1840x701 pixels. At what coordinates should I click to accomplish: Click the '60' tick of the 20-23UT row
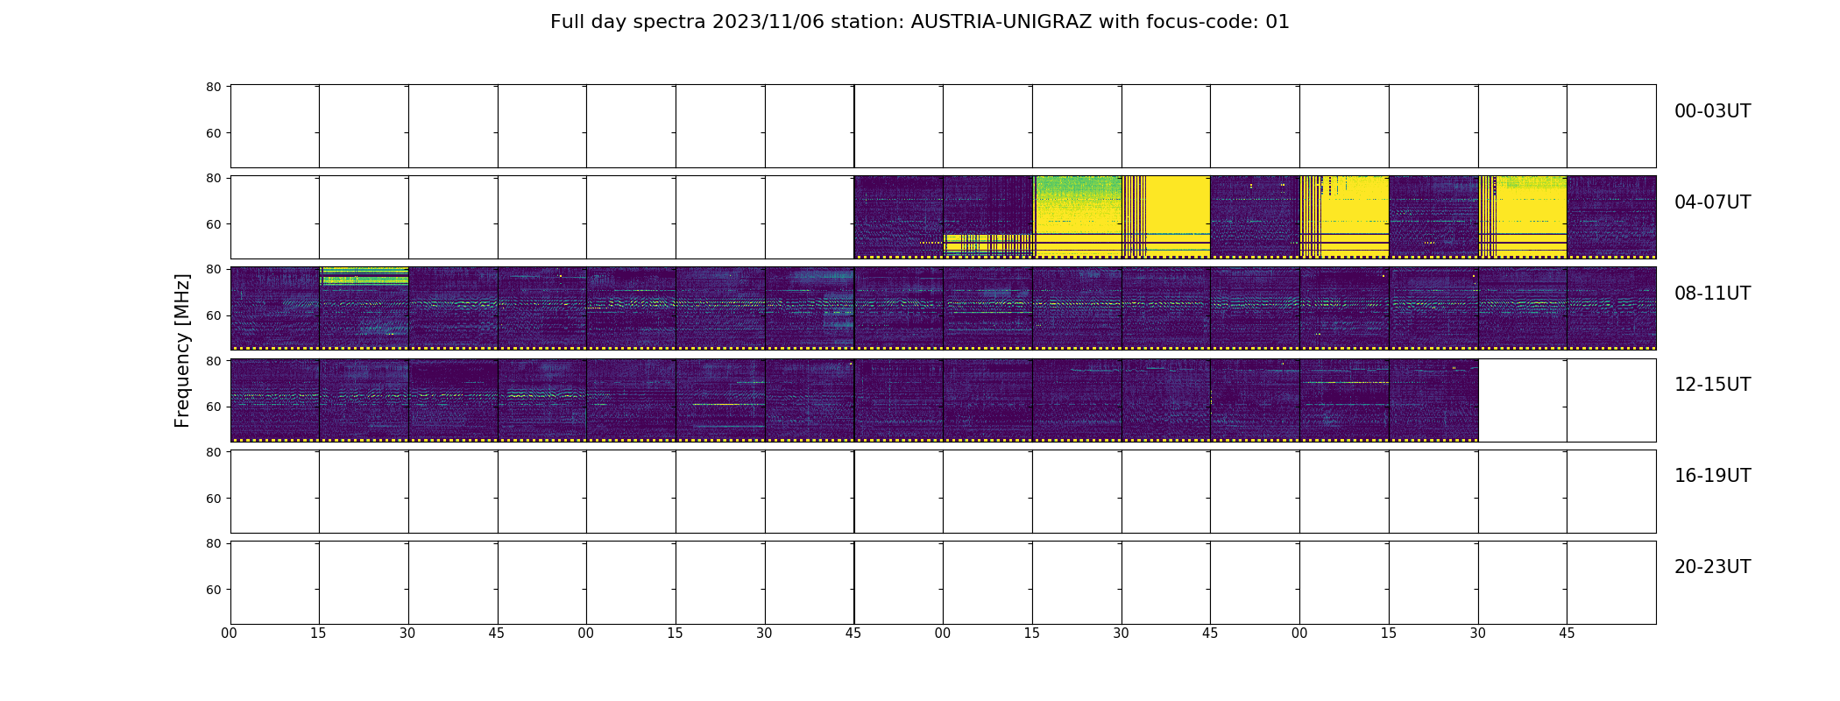(x=213, y=590)
